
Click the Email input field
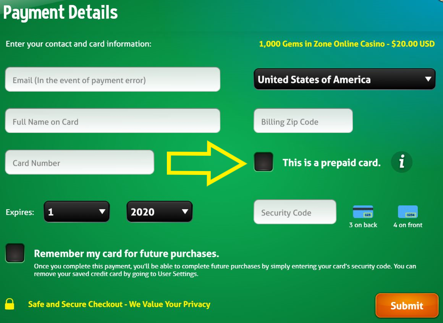[112, 79]
